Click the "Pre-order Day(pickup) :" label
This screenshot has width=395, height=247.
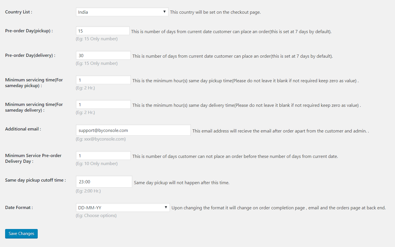[x=29, y=31]
